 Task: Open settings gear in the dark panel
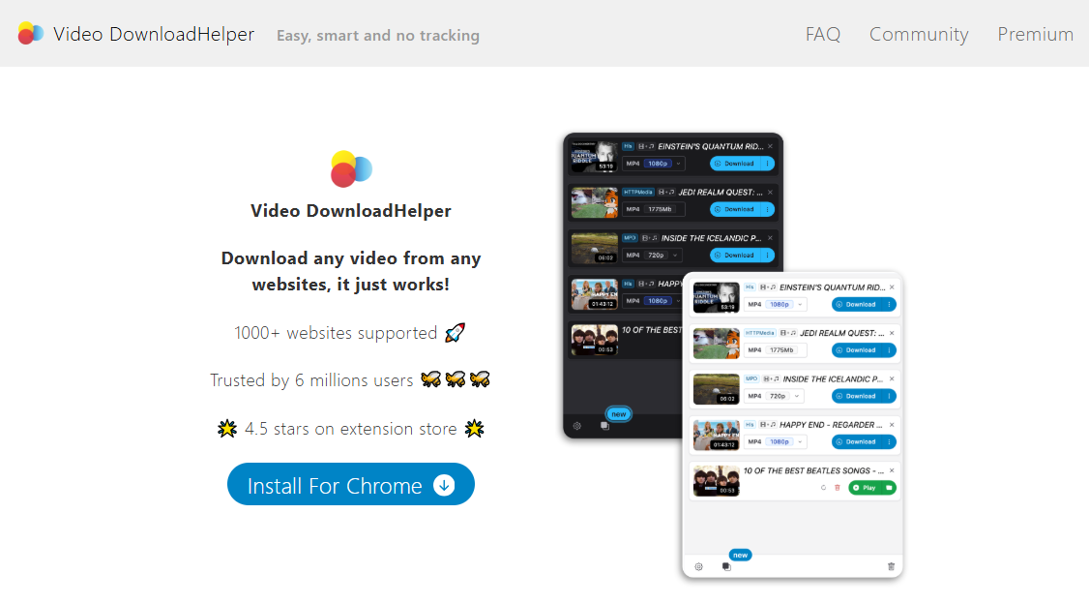[577, 426]
